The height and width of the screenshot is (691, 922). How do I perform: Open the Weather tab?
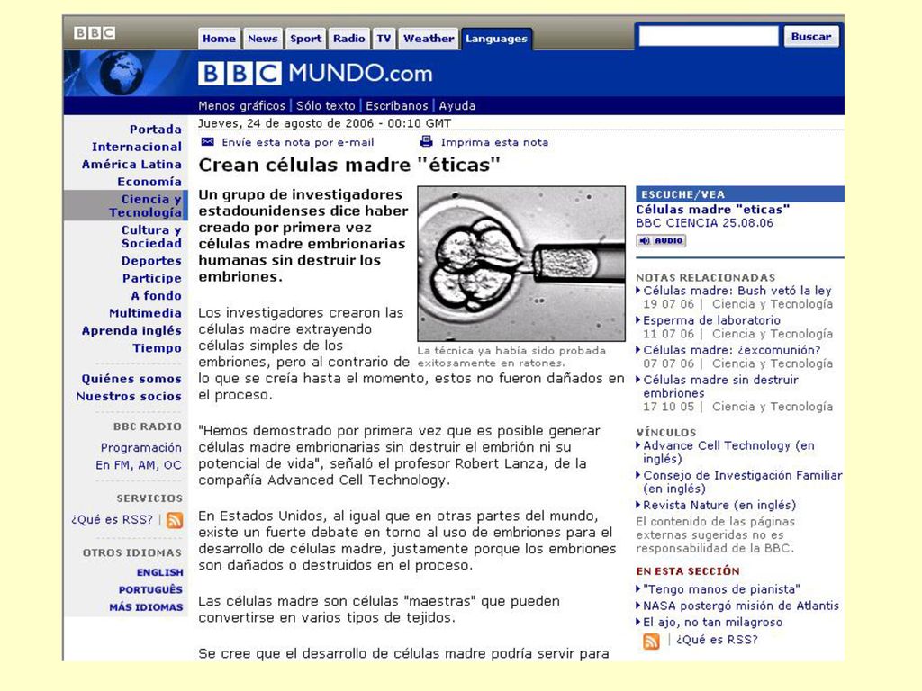(428, 38)
